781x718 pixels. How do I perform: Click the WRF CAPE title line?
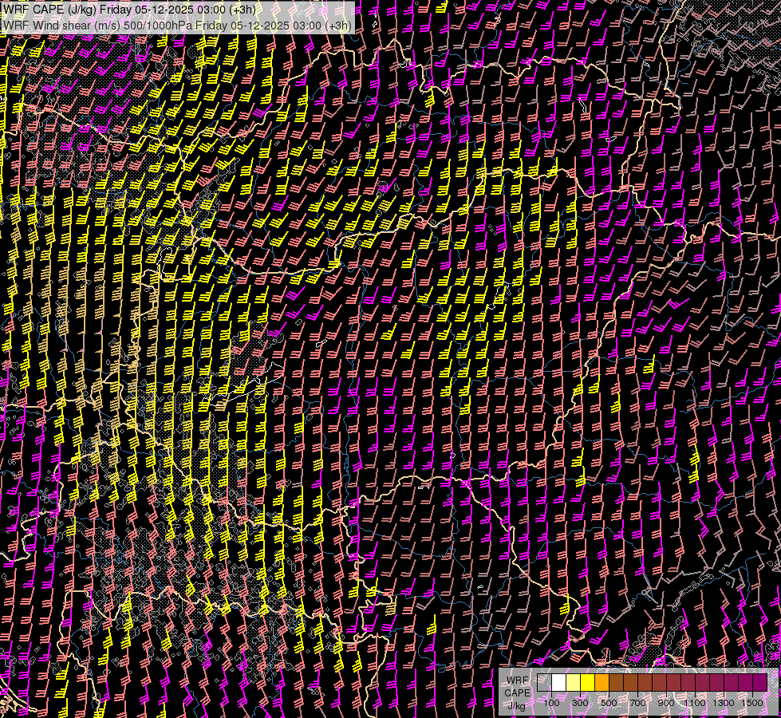point(129,10)
